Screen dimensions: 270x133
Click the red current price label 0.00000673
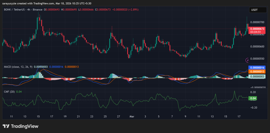[x=257, y=29]
